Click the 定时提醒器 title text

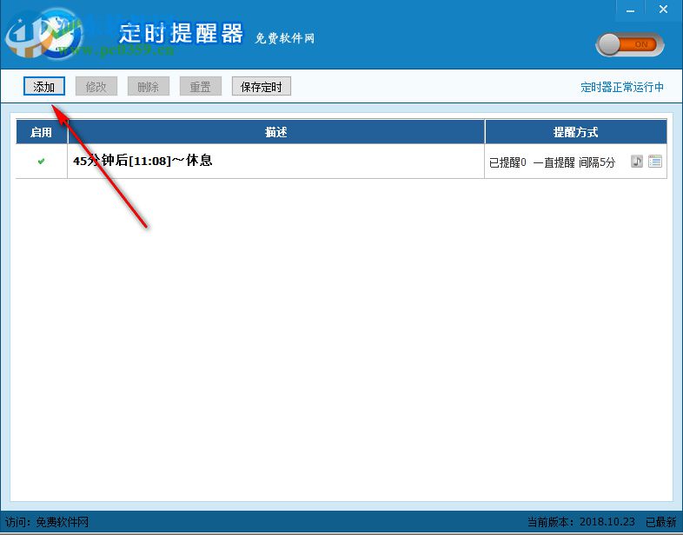tap(181, 33)
